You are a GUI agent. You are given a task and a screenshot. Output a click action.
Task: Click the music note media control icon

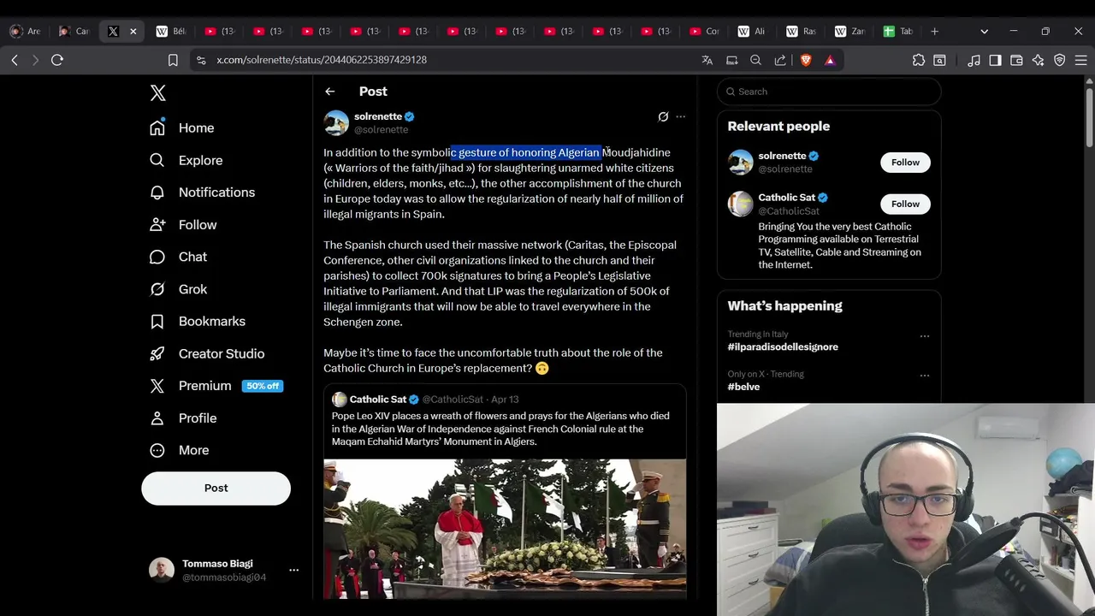(974, 60)
